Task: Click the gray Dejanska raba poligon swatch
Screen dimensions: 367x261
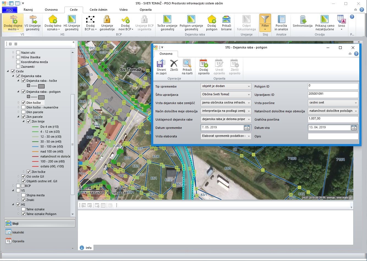Action: [41, 97]
